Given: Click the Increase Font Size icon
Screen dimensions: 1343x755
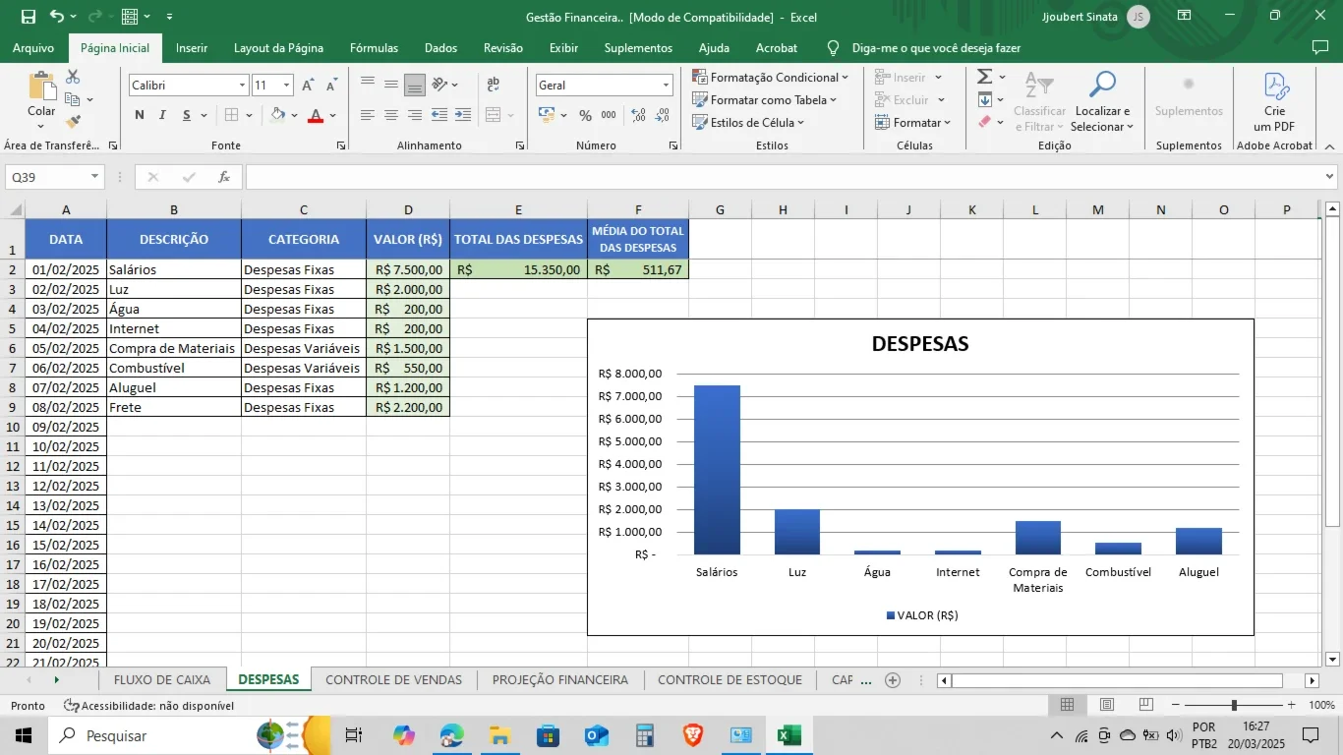Looking at the screenshot, I should [309, 86].
